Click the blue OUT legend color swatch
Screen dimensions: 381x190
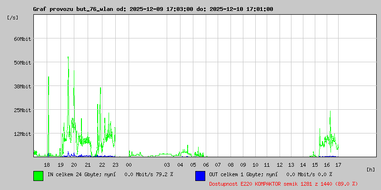200,176
